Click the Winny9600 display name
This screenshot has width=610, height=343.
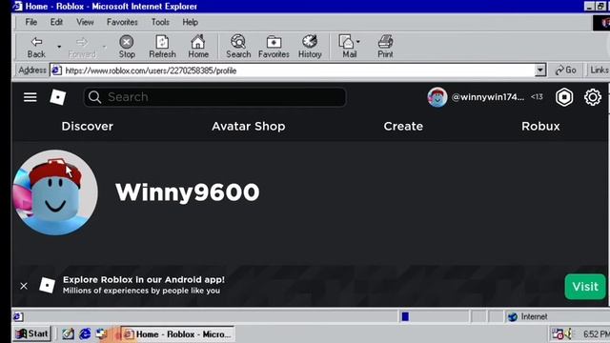pos(187,192)
